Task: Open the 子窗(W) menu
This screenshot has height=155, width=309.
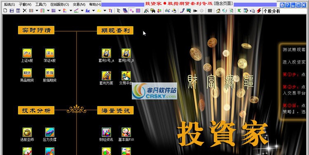Action: click(25, 5)
